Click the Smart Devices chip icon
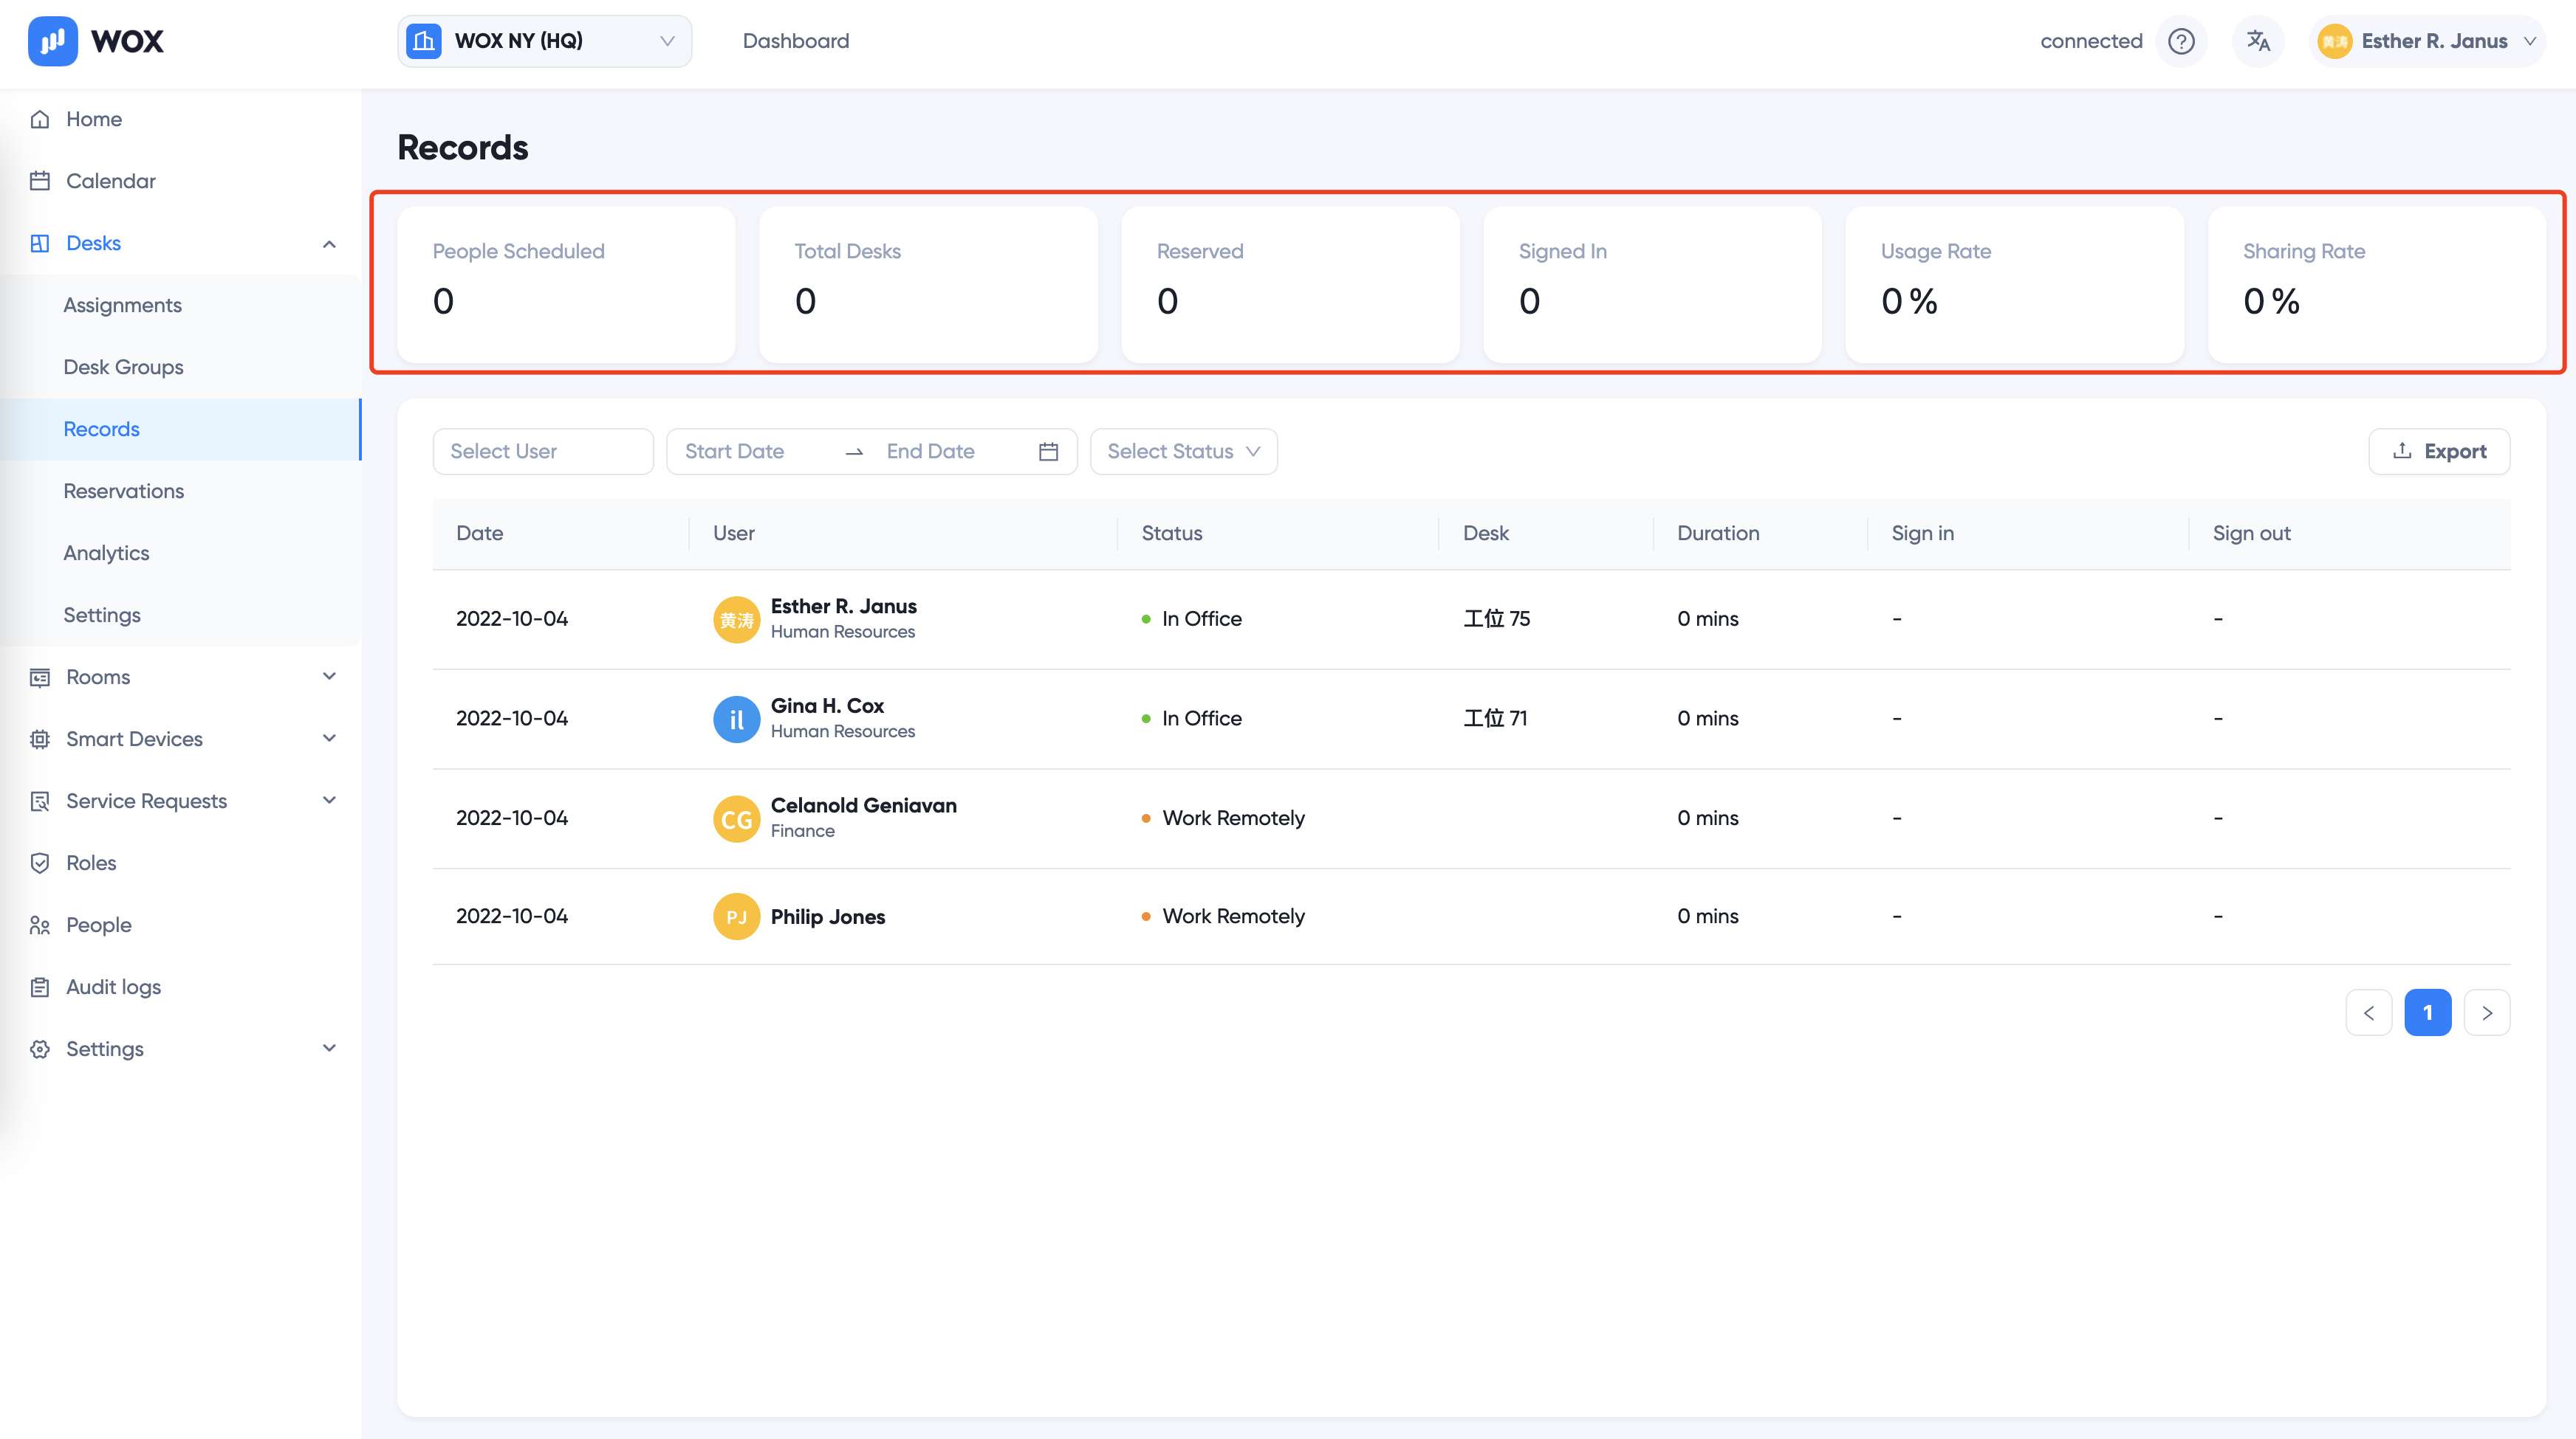2576x1439 pixels. click(x=40, y=739)
